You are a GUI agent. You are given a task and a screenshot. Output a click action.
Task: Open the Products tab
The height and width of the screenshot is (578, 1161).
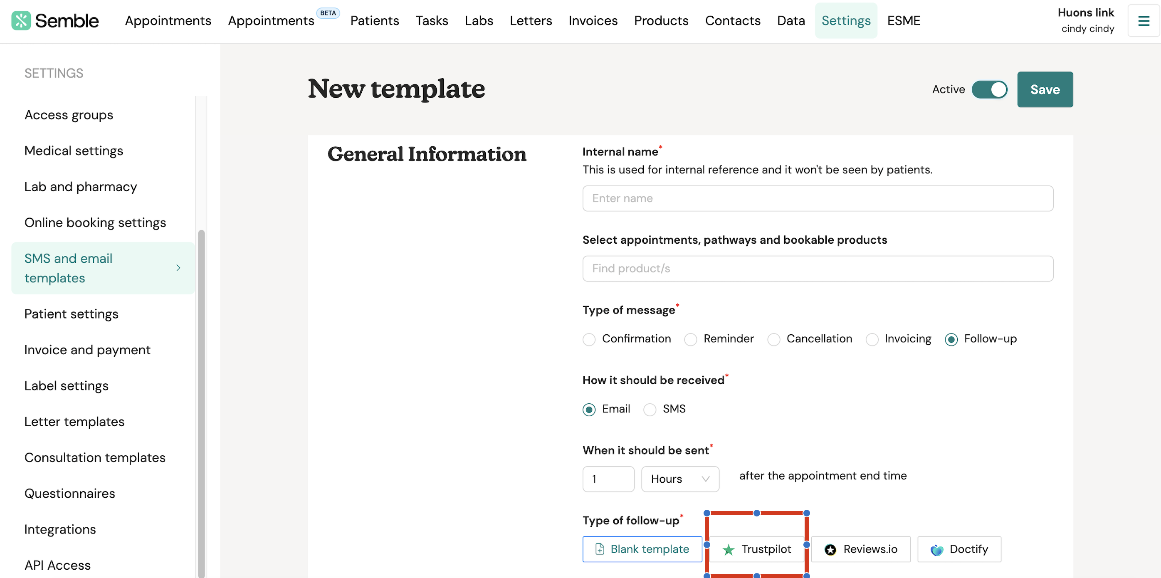(x=661, y=21)
